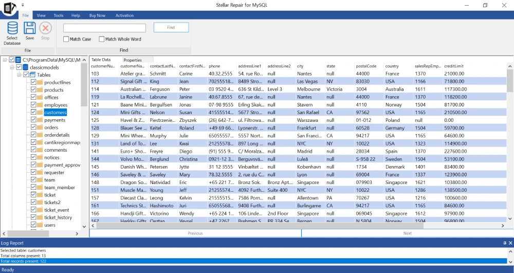Click the Stop icon

[x=45, y=28]
